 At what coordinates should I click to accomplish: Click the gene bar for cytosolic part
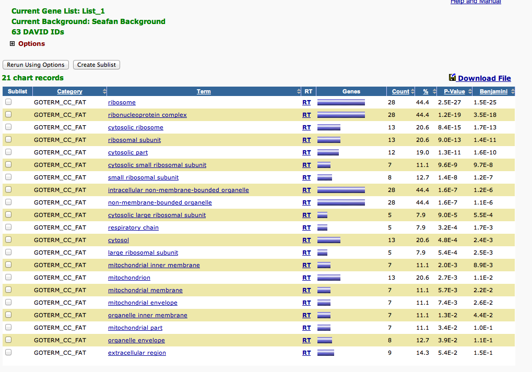coord(328,152)
